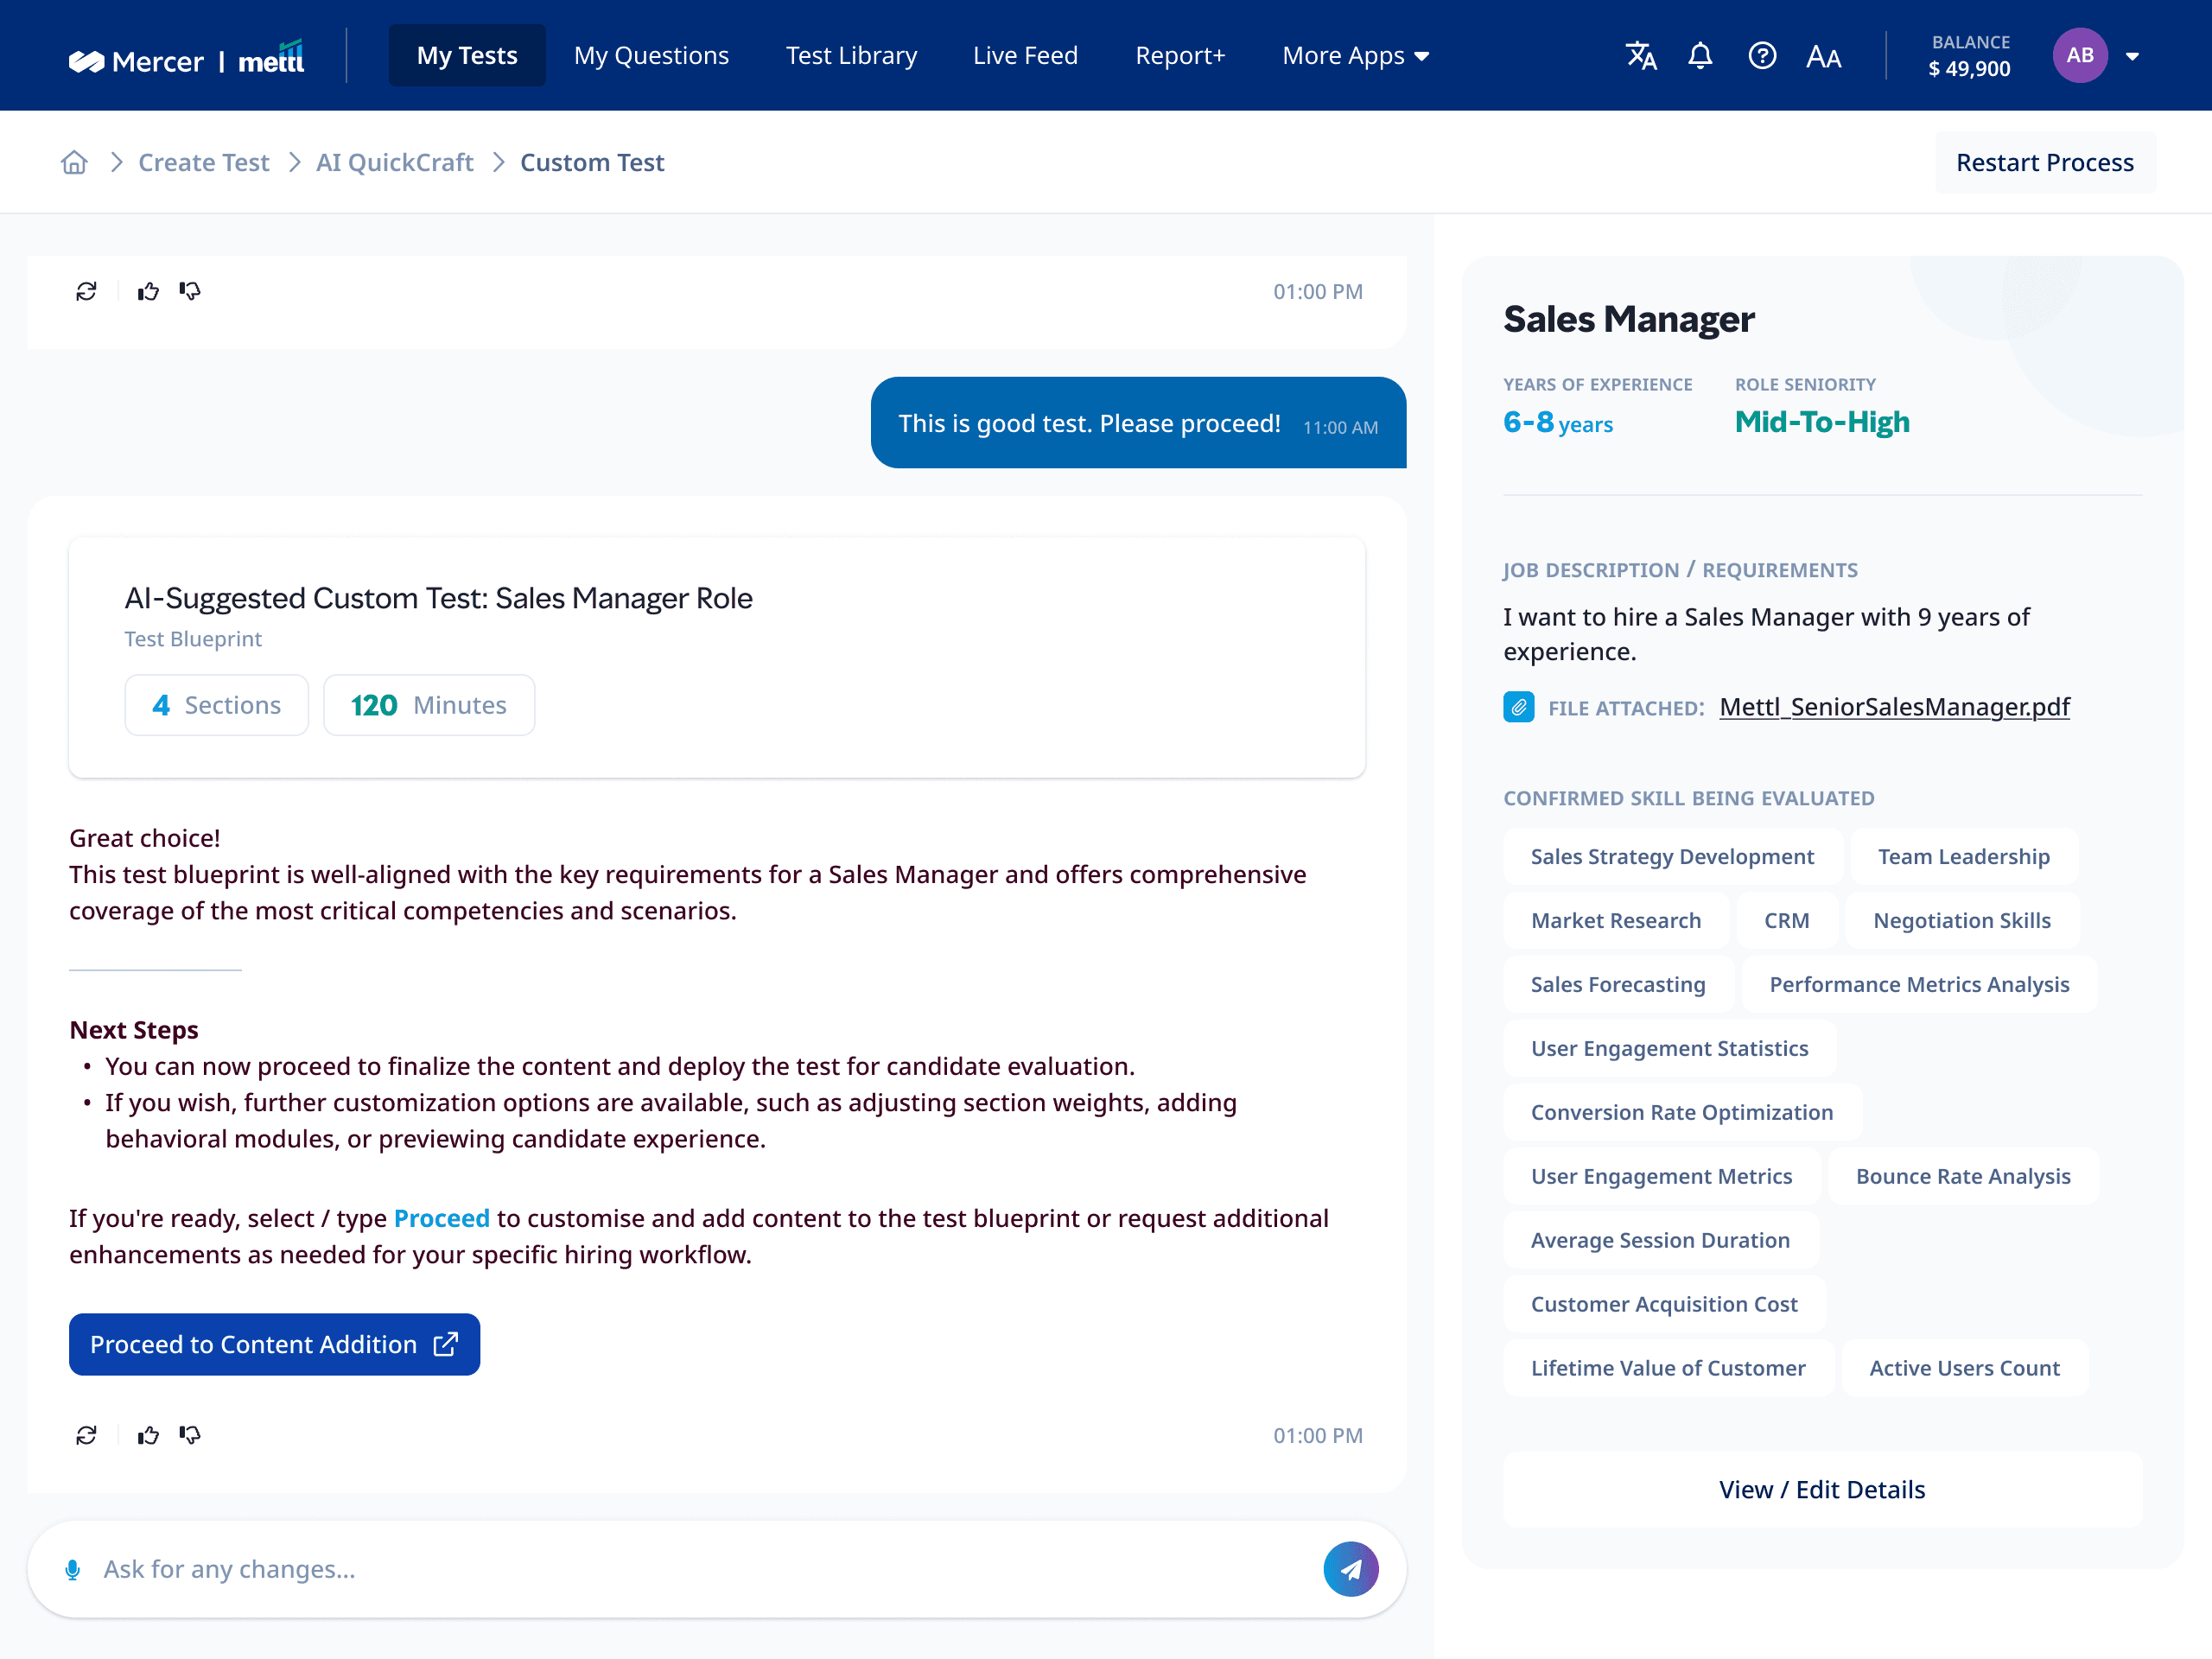Click the send message paper plane
This screenshot has width=2212, height=1659.
click(1350, 1569)
